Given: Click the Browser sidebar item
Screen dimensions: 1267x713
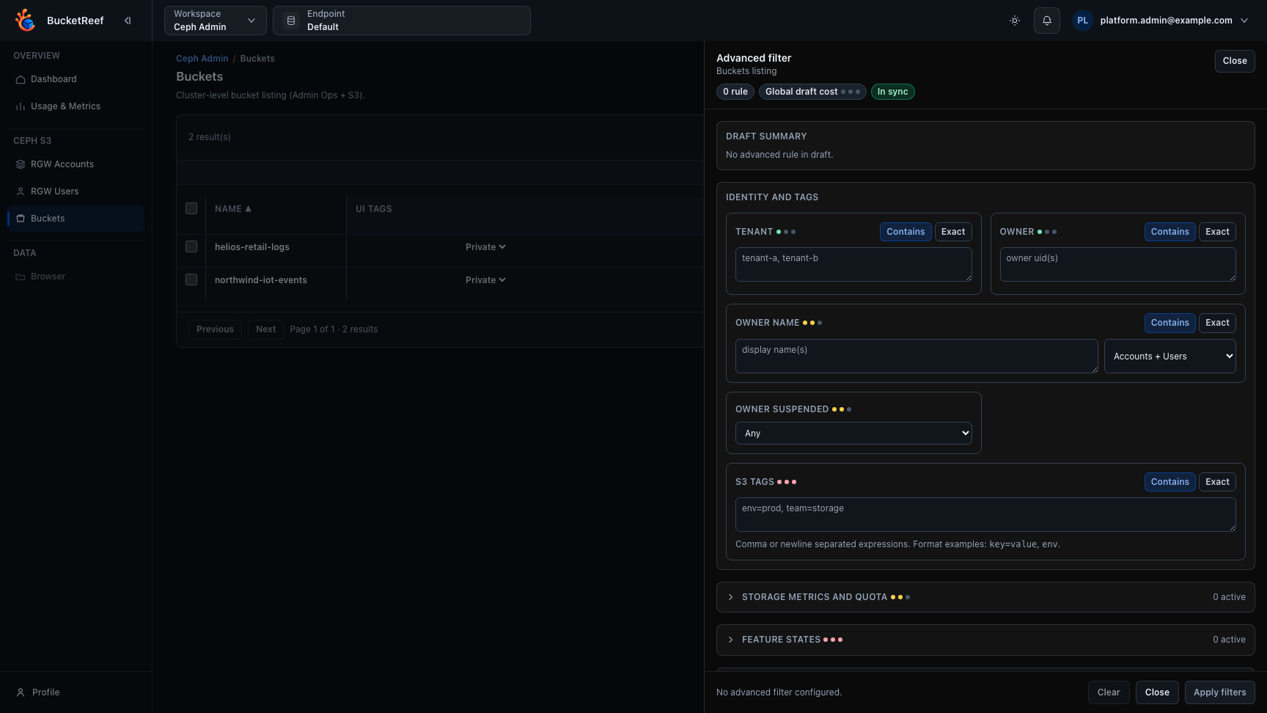Looking at the screenshot, I should [x=76, y=277].
